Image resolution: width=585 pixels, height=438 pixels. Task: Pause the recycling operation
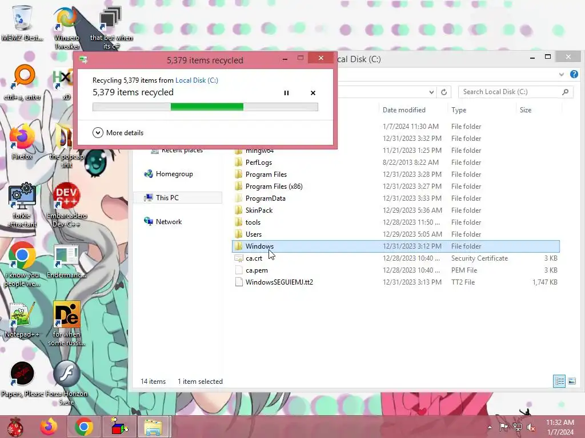[x=287, y=93]
